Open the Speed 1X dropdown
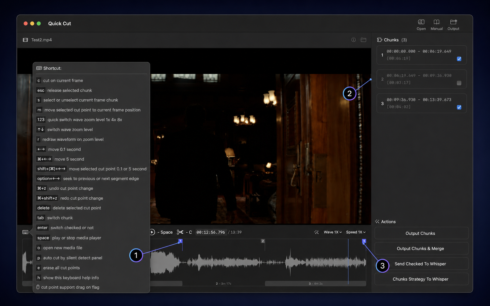Screen dimensions: 490x306 pos(356,232)
